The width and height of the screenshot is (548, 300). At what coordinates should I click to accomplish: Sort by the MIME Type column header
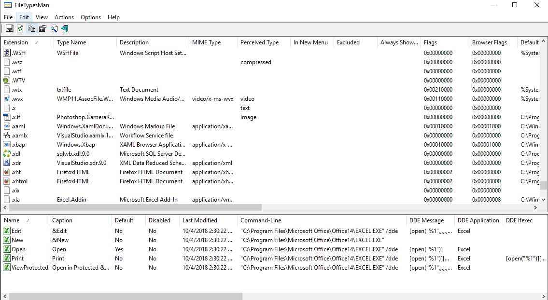tap(213, 42)
